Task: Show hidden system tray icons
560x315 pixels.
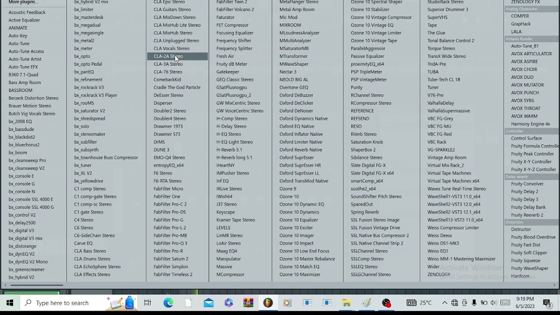Action: click(x=444, y=303)
